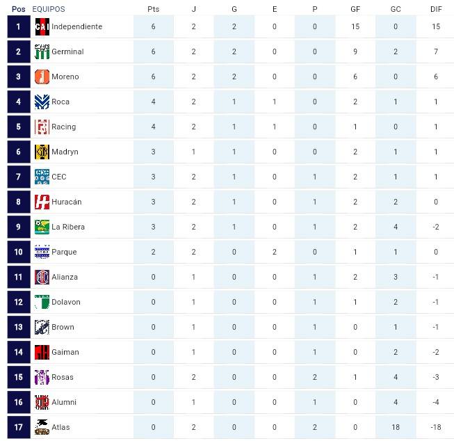Open the La Ribera green crest
Image resolution: width=454 pixels, height=441 pixels.
tap(42, 227)
